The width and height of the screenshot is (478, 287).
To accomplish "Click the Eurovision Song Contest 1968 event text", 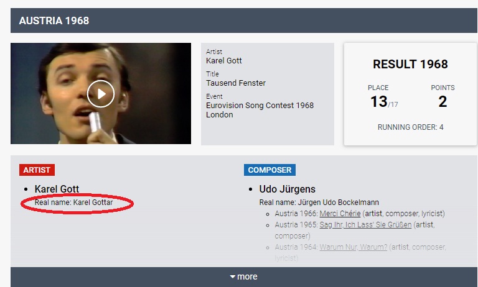I will 260,106.
